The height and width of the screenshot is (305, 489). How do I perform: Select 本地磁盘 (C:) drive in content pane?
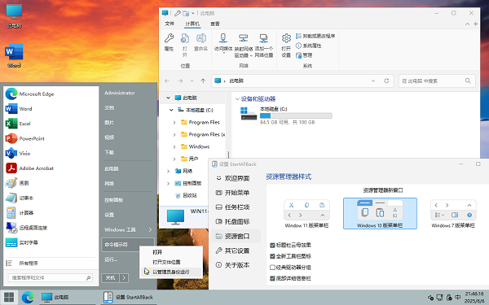[286, 115]
